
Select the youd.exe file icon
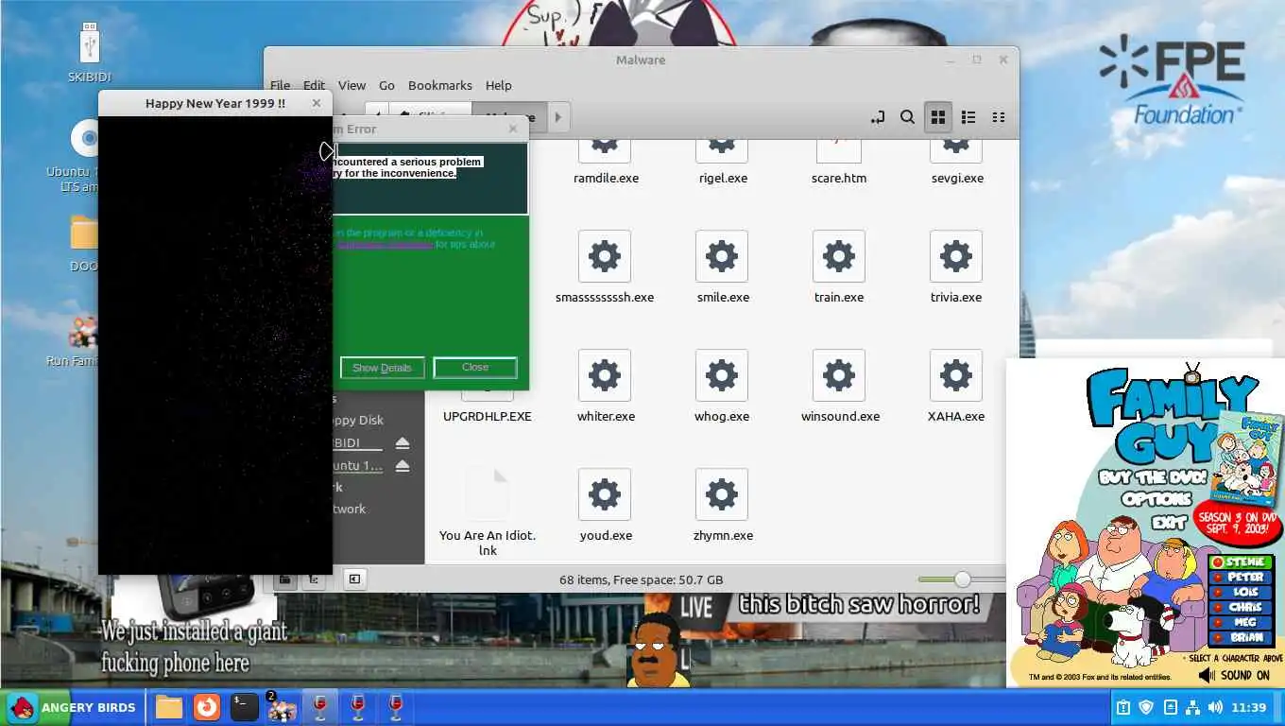[x=605, y=494]
